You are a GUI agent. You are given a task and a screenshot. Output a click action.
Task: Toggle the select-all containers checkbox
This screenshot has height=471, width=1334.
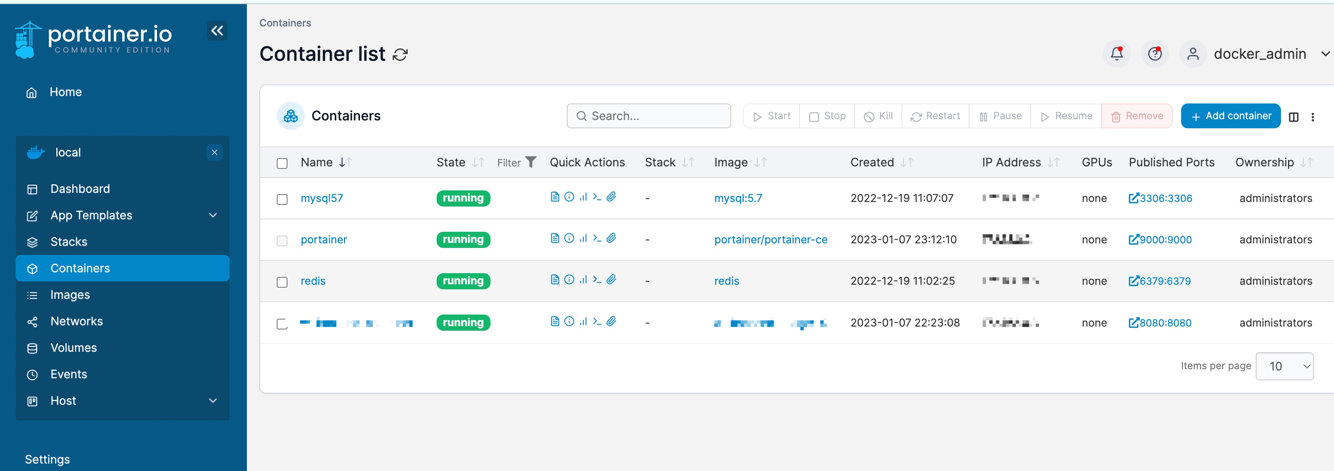pos(282,163)
